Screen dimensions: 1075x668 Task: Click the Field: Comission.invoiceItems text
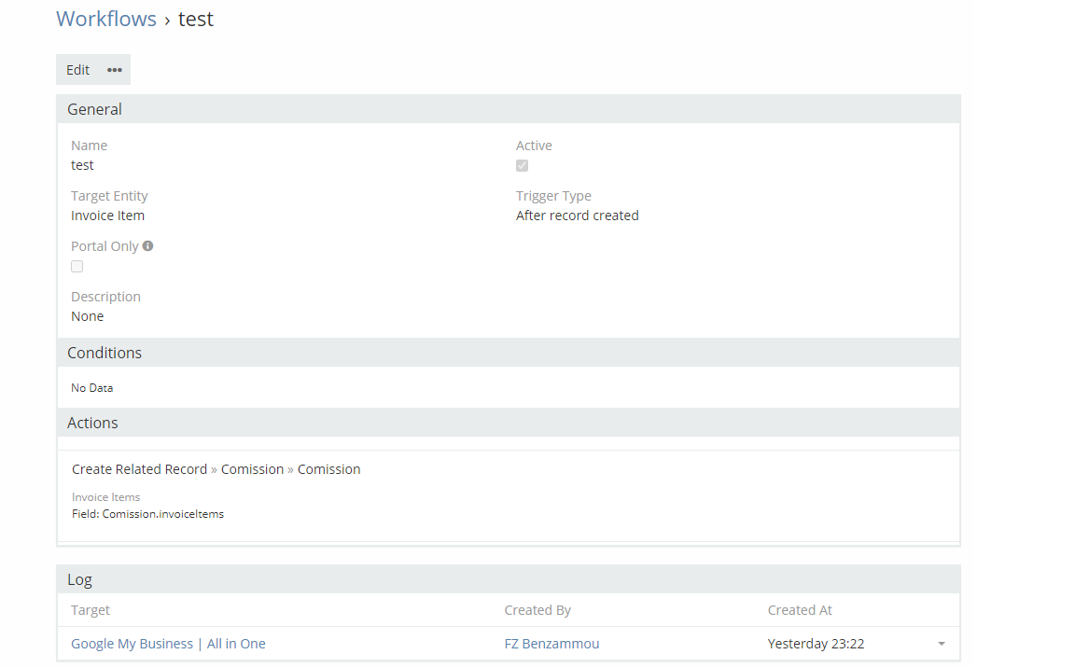pyautogui.click(x=147, y=514)
